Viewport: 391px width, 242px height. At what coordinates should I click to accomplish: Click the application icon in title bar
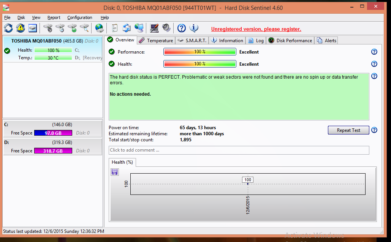(6, 8)
